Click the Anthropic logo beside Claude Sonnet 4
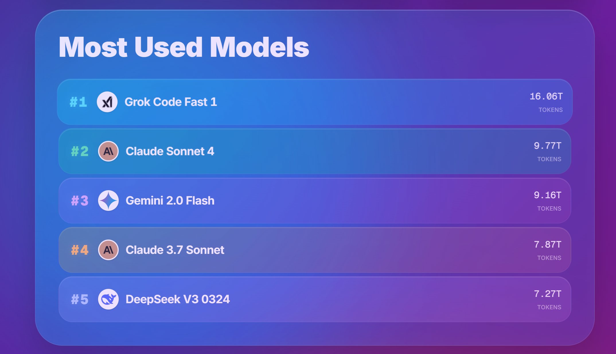This screenshot has height=354, width=616. point(108,151)
